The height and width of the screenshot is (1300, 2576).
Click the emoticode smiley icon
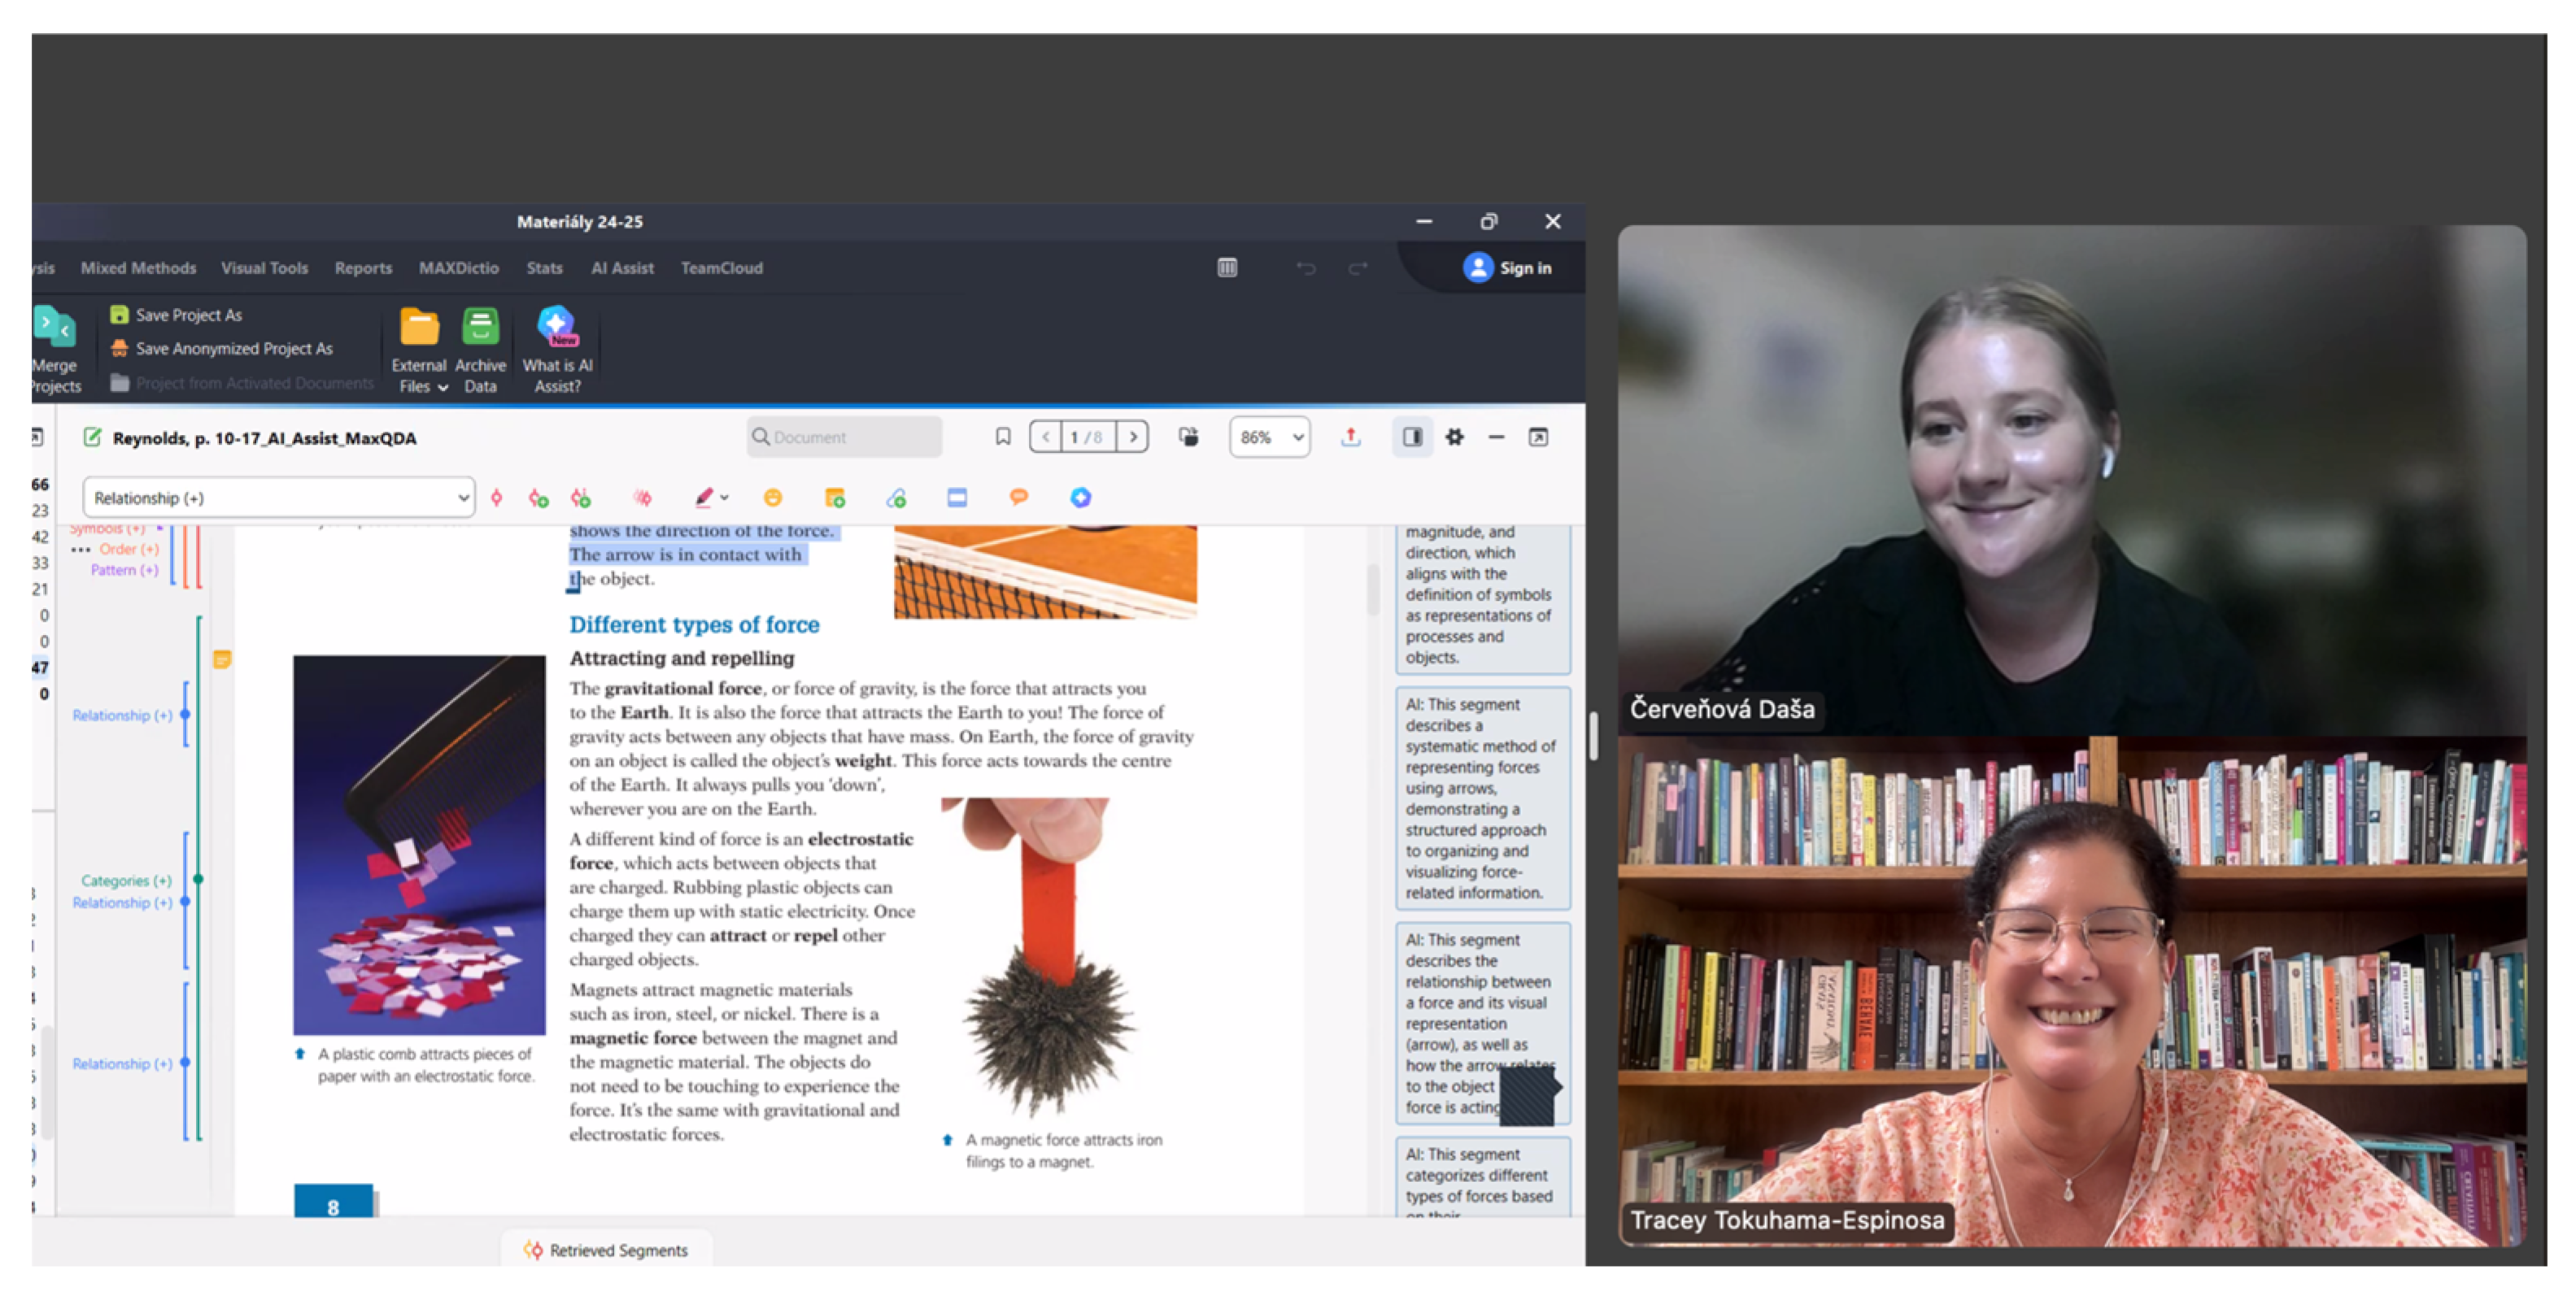click(772, 498)
